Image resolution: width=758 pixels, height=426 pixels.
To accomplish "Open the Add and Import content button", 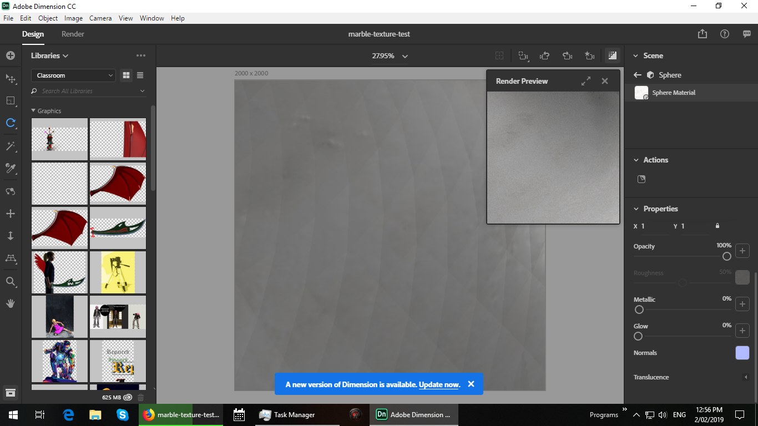I will (x=11, y=55).
